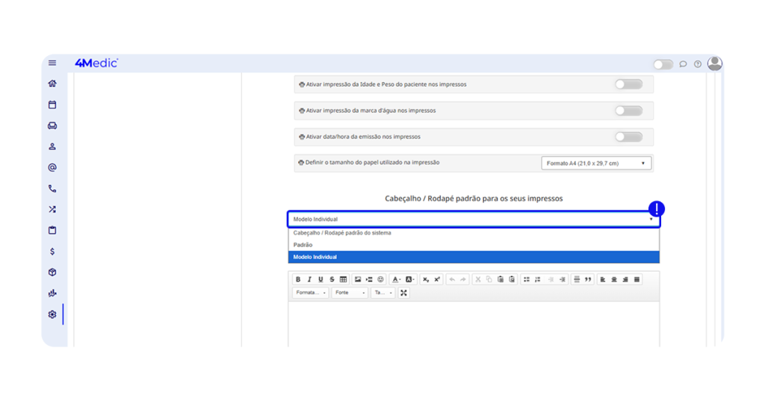Screen dimensions: 765x401
Task: Expand the Formatação style dropdown
Action: pos(310,293)
